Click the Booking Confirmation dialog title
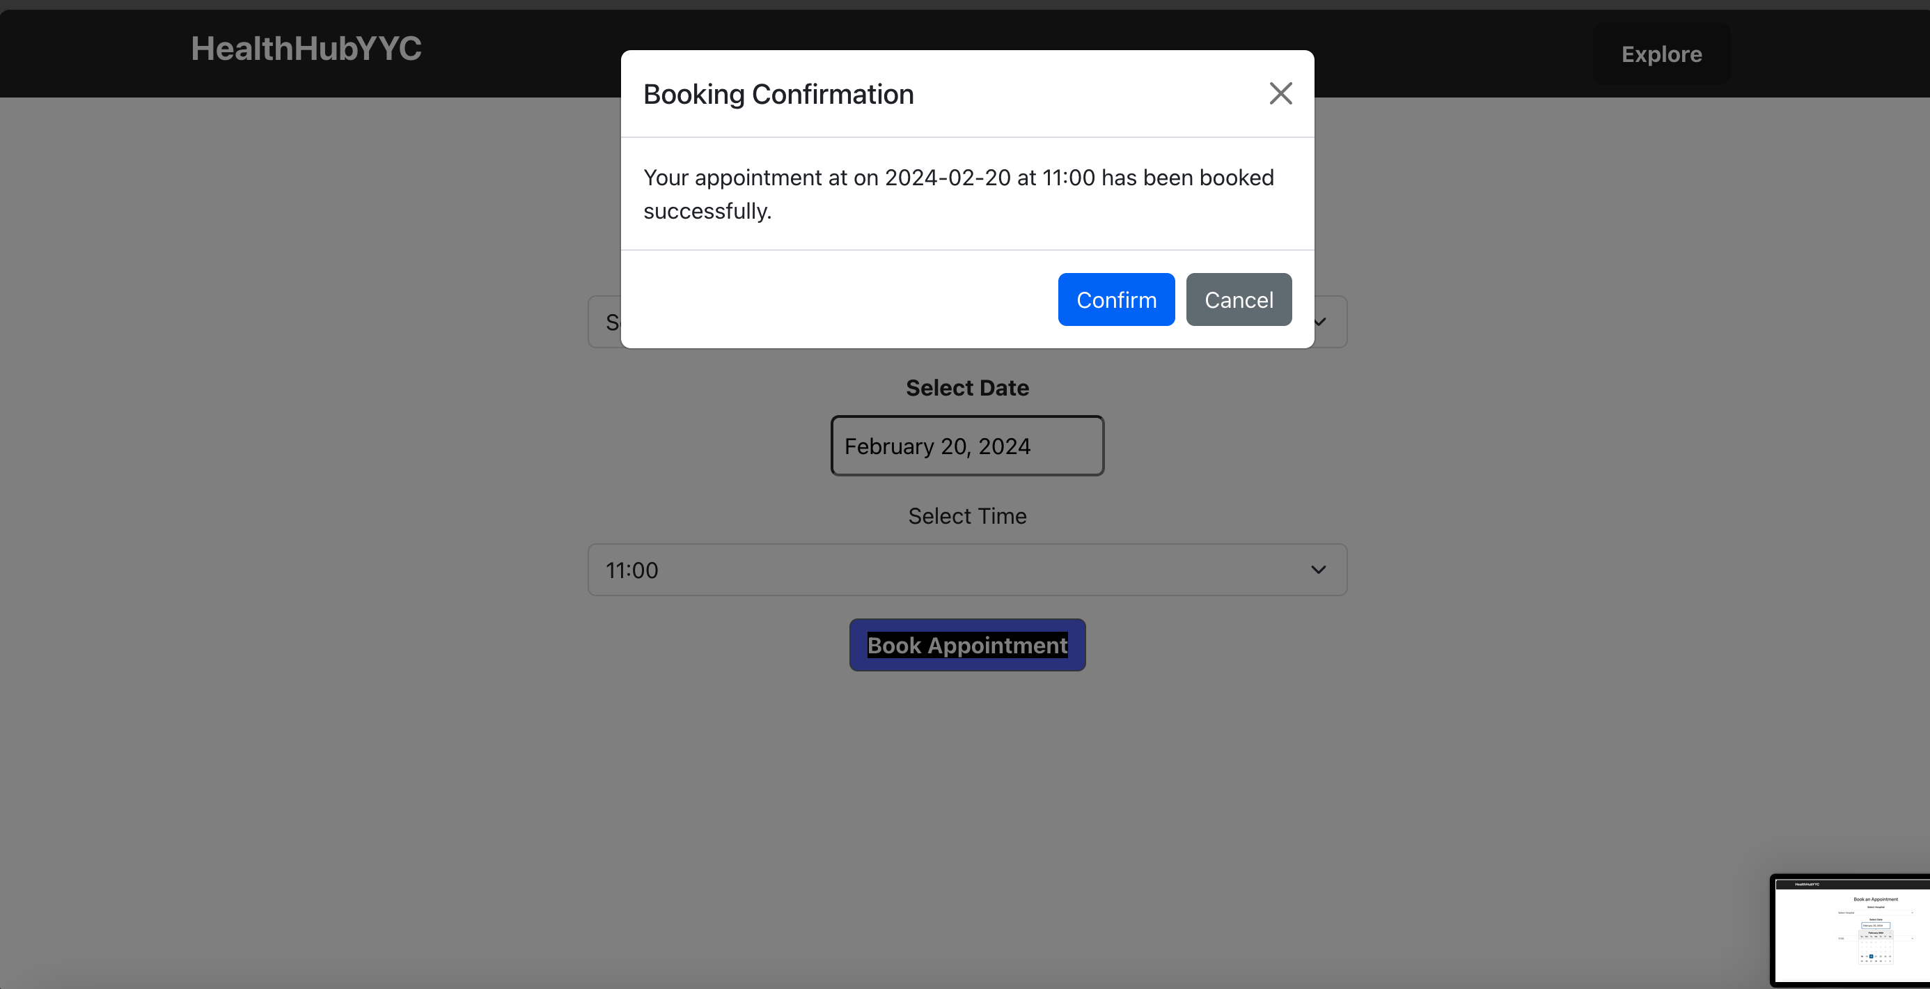 (x=778, y=95)
